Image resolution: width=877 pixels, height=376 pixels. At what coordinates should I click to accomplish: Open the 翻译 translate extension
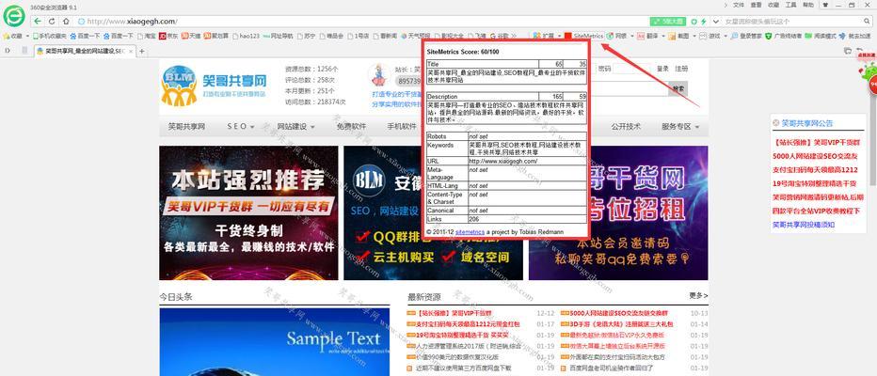[648, 36]
